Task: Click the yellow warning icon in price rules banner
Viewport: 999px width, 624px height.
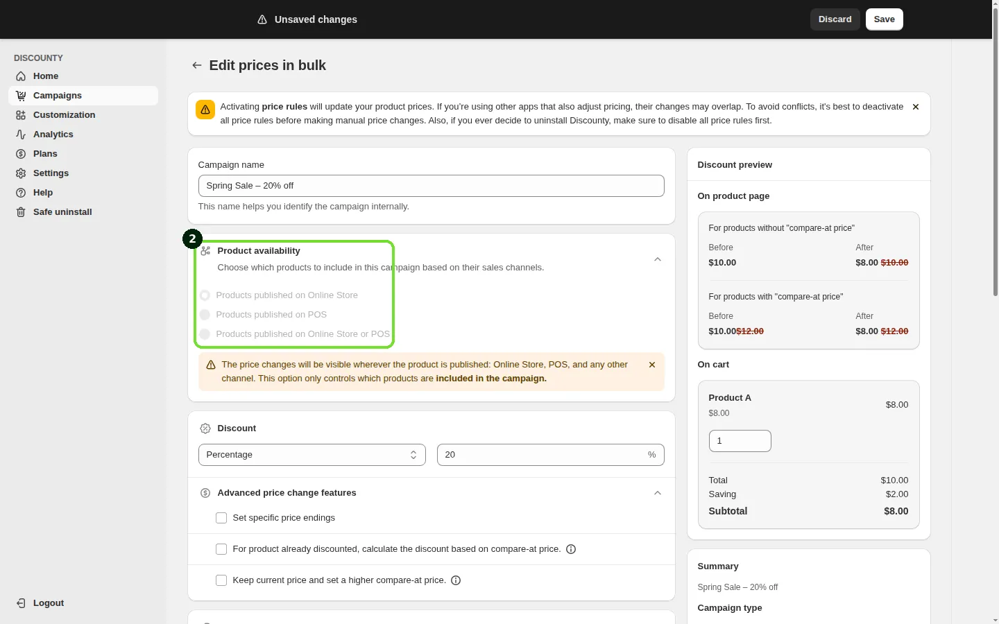Action: coord(205,110)
